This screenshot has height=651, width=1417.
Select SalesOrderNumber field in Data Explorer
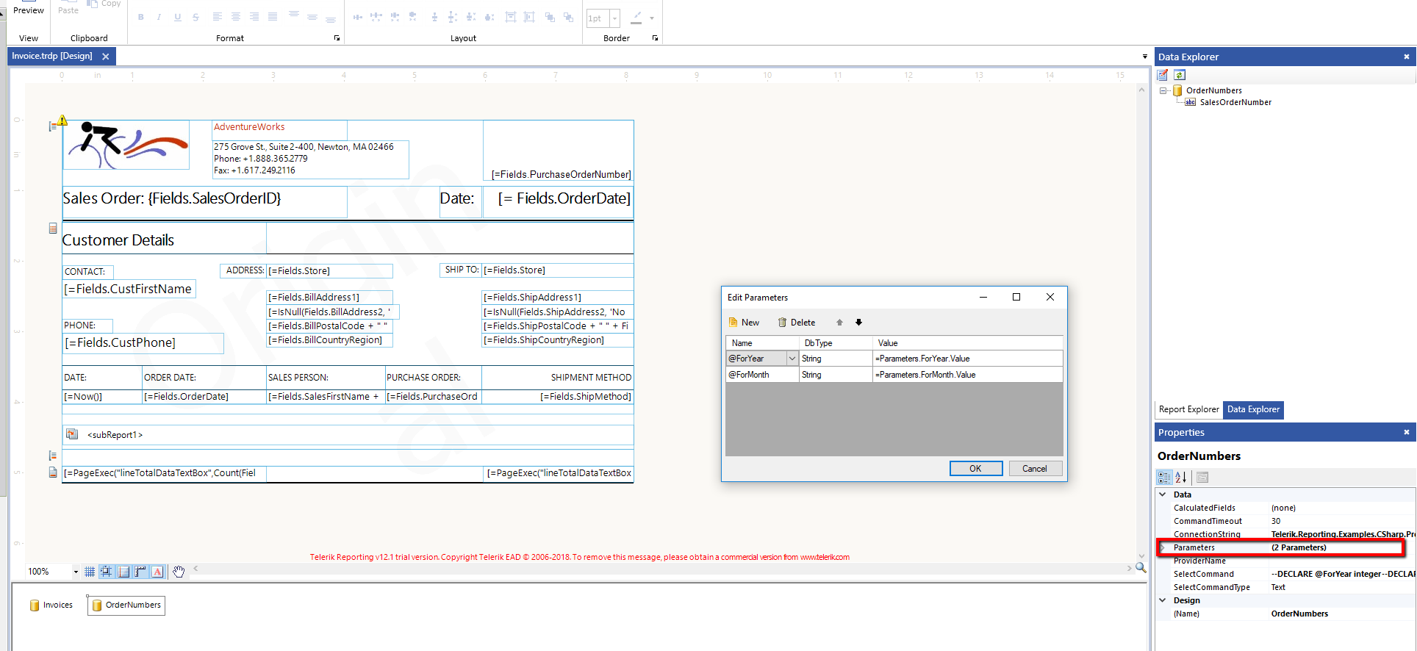coord(1235,103)
